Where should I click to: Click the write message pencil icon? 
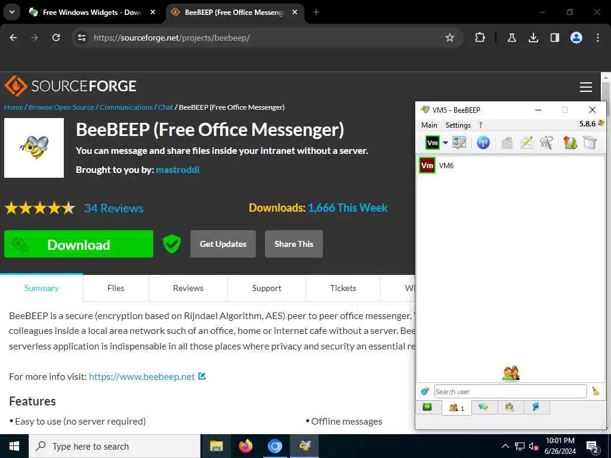click(x=526, y=143)
